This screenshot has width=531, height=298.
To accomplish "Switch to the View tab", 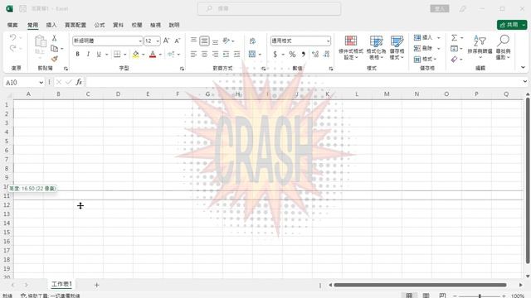I will (155, 25).
